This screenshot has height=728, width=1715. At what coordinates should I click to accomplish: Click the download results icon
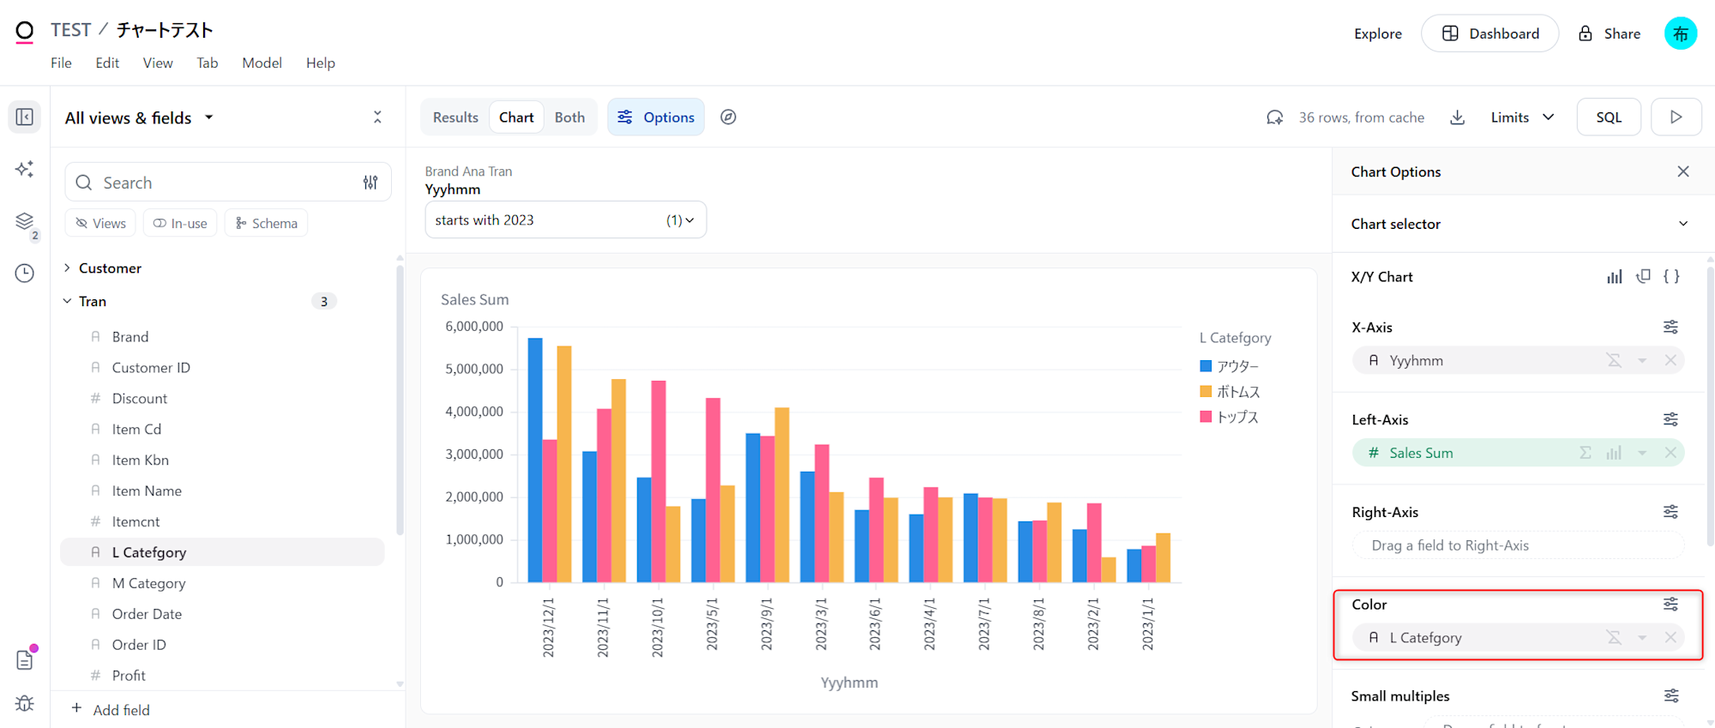coord(1457,117)
